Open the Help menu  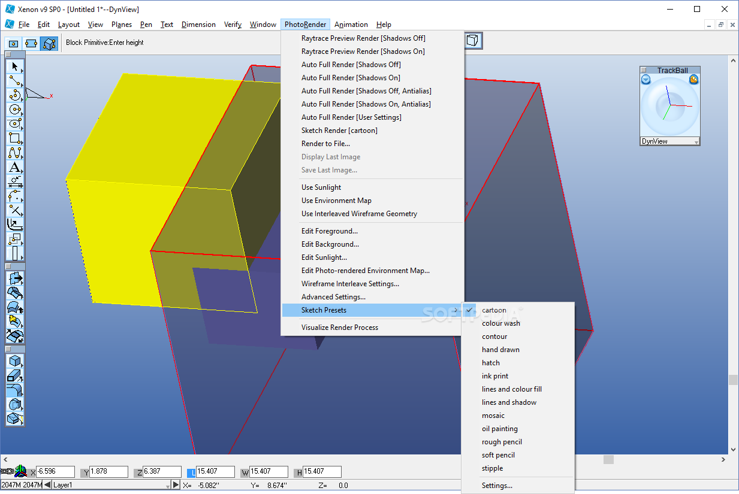pos(384,25)
